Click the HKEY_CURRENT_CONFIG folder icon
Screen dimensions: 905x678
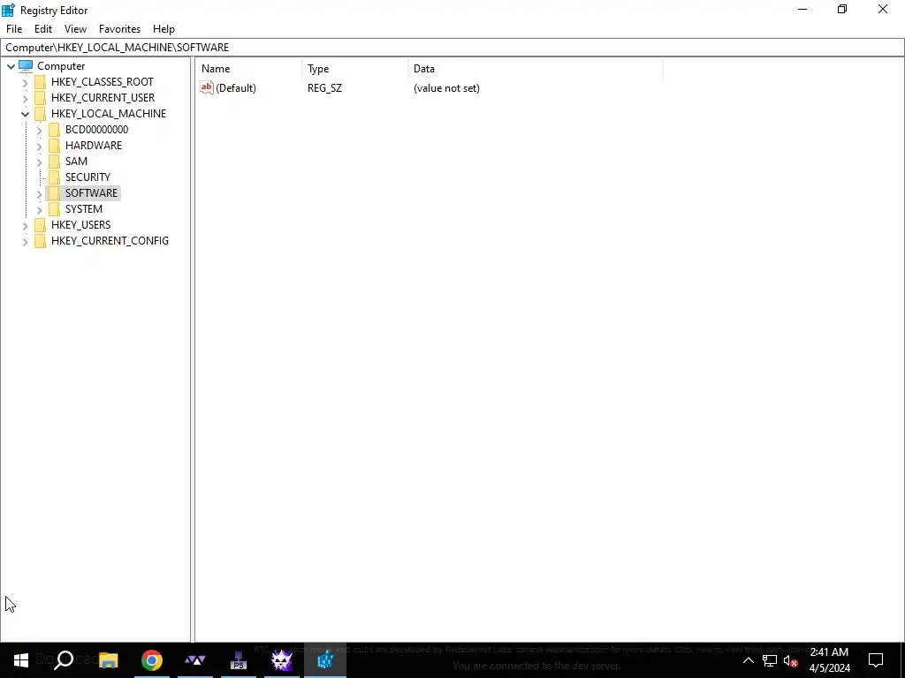41,240
